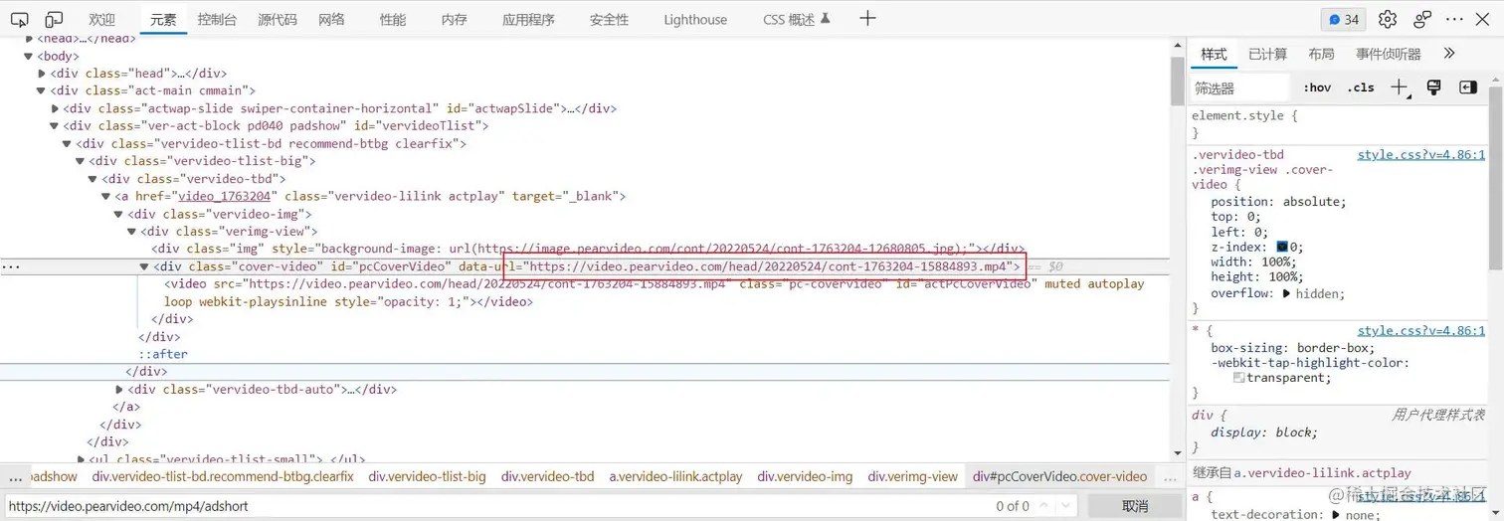Select div.vervideo-img breadcrumb
This screenshot has width=1504, height=521.
pos(804,476)
